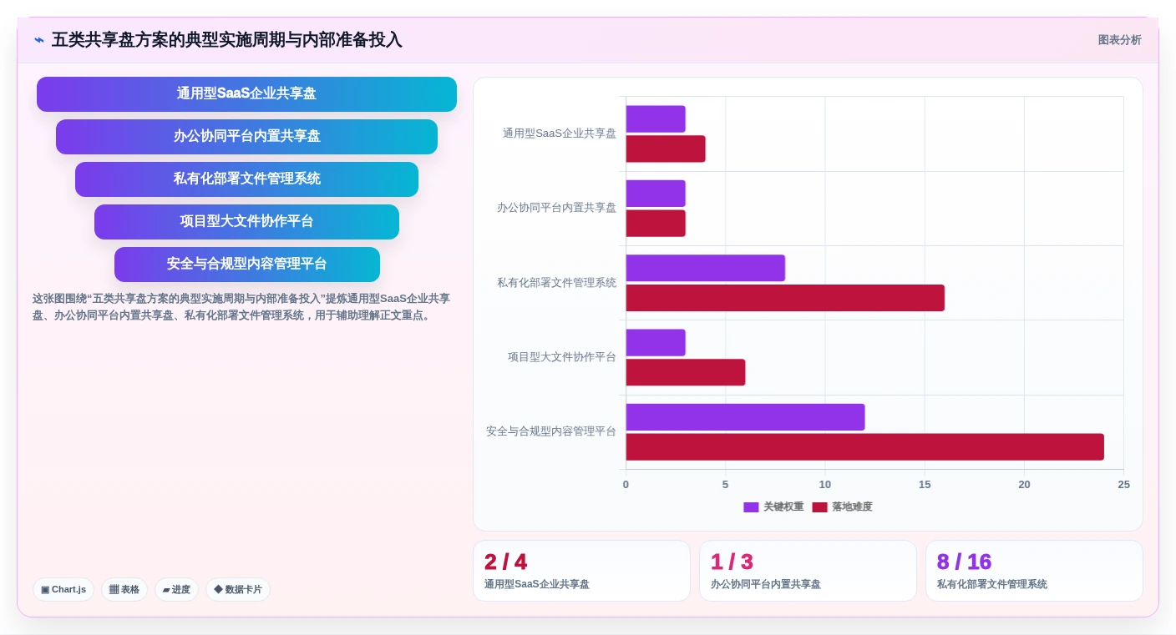Click the x-axis tick value 0
Viewport: 1176px width, 635px height.
tap(626, 485)
